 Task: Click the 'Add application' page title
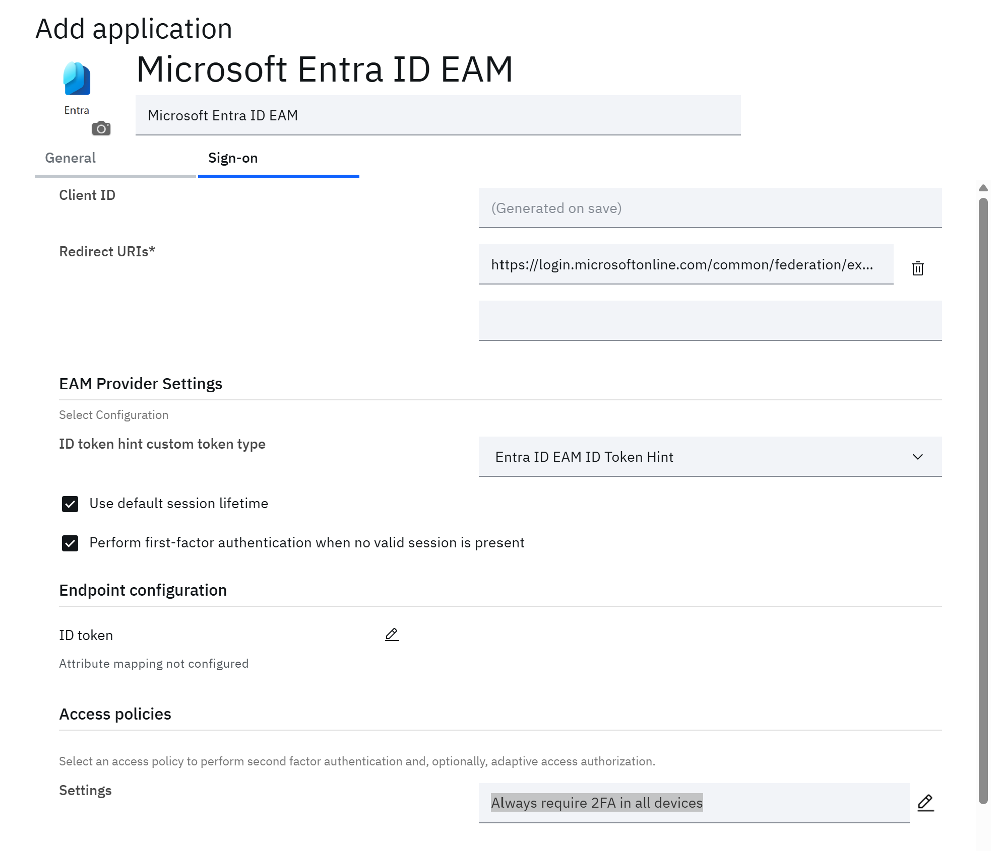point(134,29)
